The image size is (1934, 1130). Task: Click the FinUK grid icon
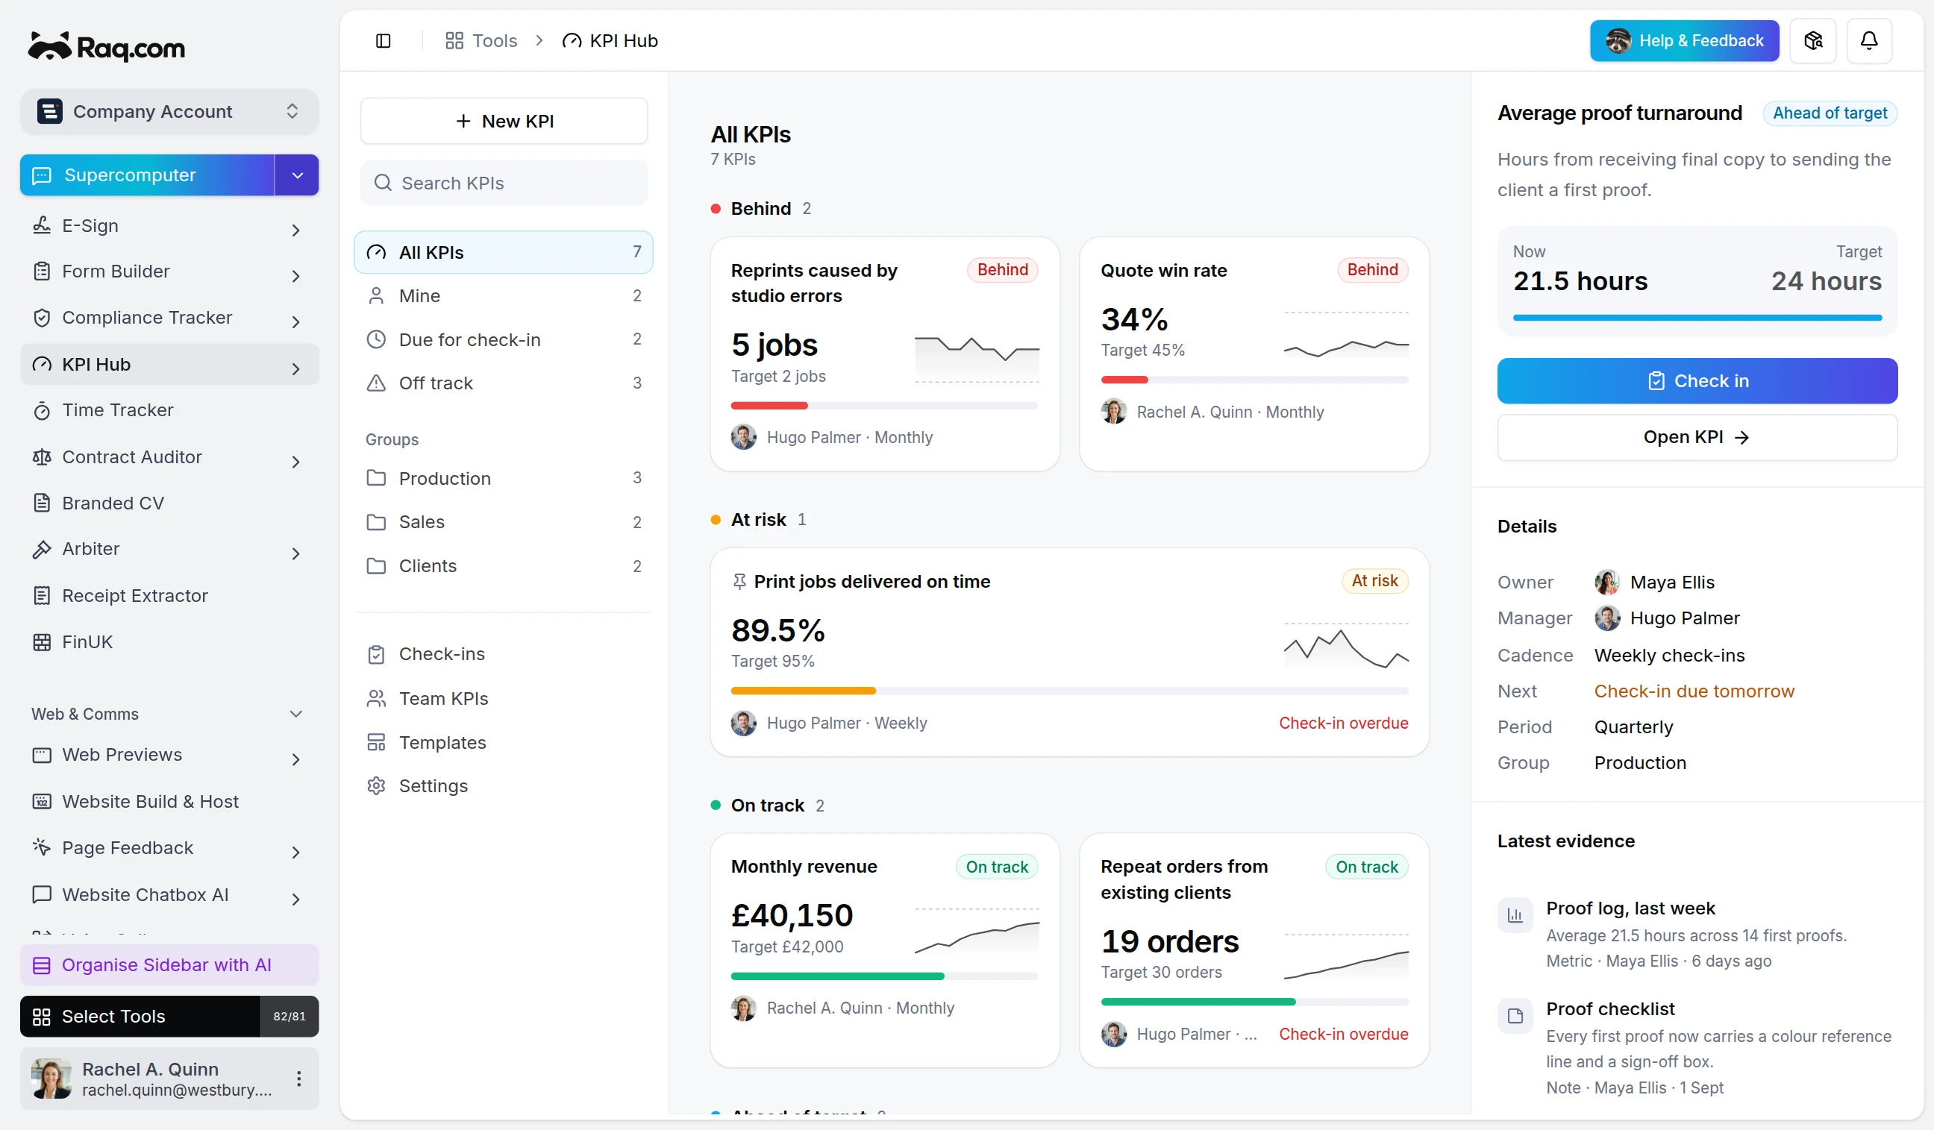42,642
